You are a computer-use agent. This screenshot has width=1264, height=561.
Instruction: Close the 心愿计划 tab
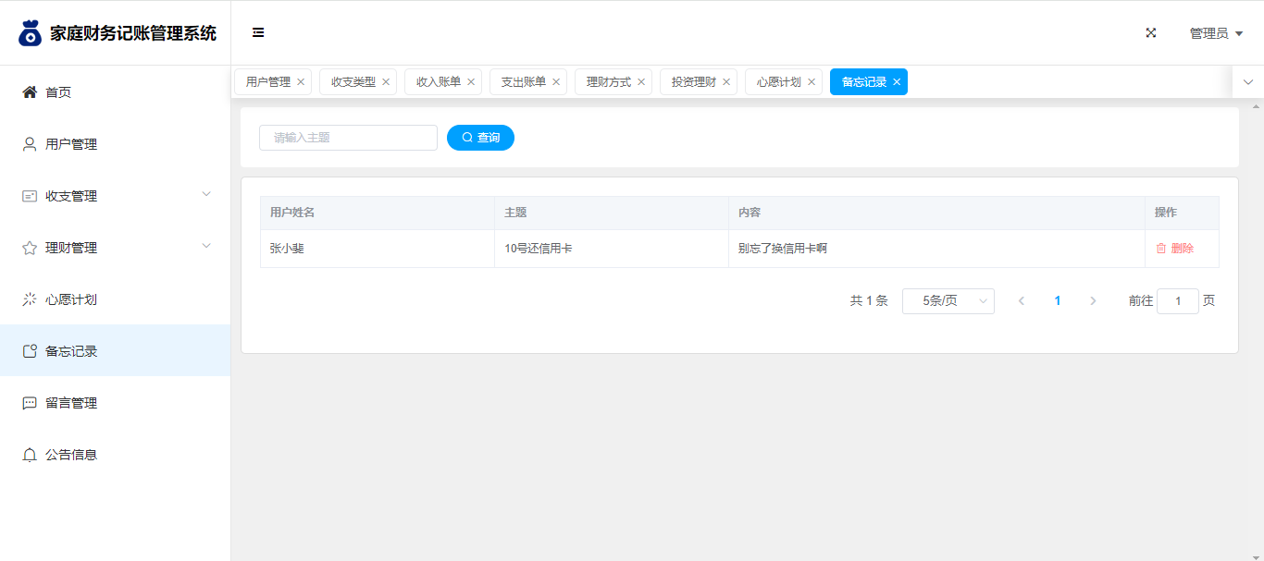[x=812, y=82]
